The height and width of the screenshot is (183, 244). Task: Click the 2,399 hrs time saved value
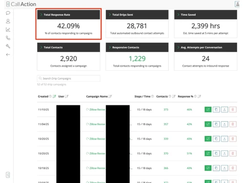coord(205,26)
